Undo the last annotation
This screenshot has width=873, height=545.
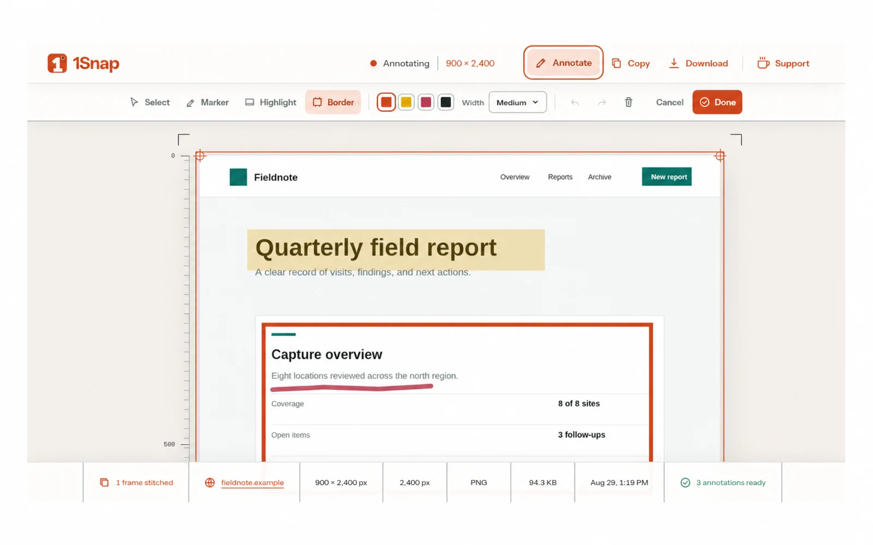[575, 102]
